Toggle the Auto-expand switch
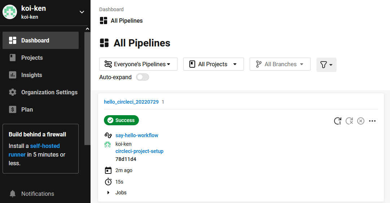Screen dimensions: 390x203 click(x=142, y=77)
